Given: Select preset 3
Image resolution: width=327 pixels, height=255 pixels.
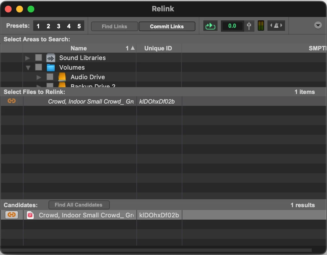Looking at the screenshot, I should click(x=59, y=26).
